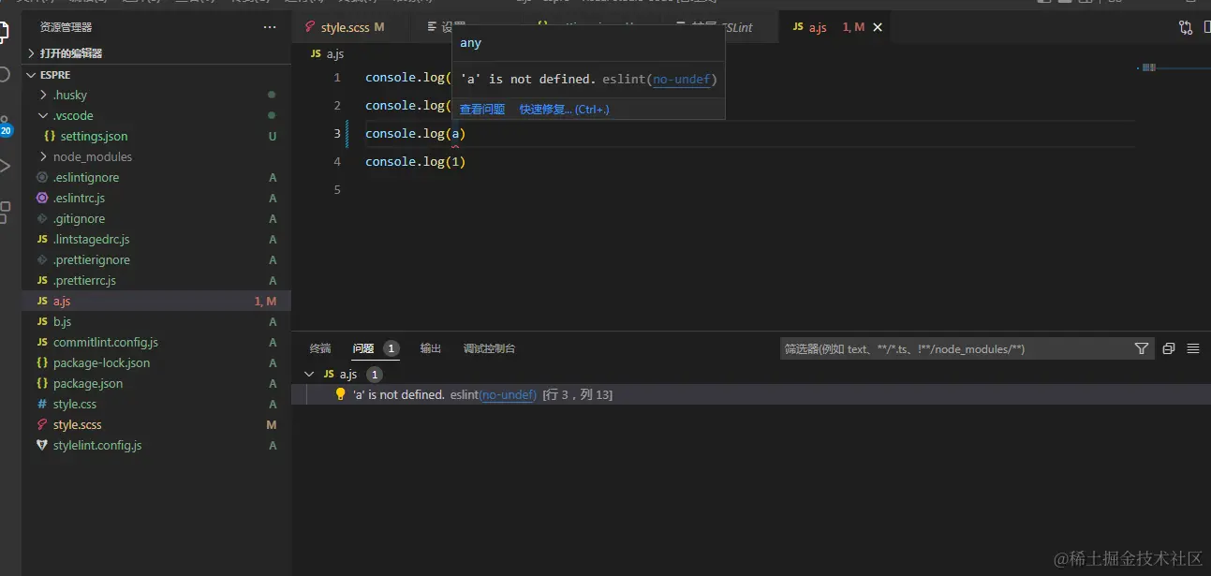Open the 问题 panel tab
Image resolution: width=1211 pixels, height=576 pixels.
coord(376,348)
